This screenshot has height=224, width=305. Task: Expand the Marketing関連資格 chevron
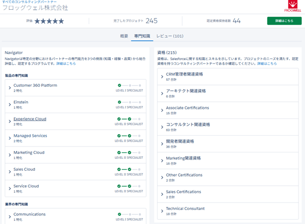tap(162, 160)
